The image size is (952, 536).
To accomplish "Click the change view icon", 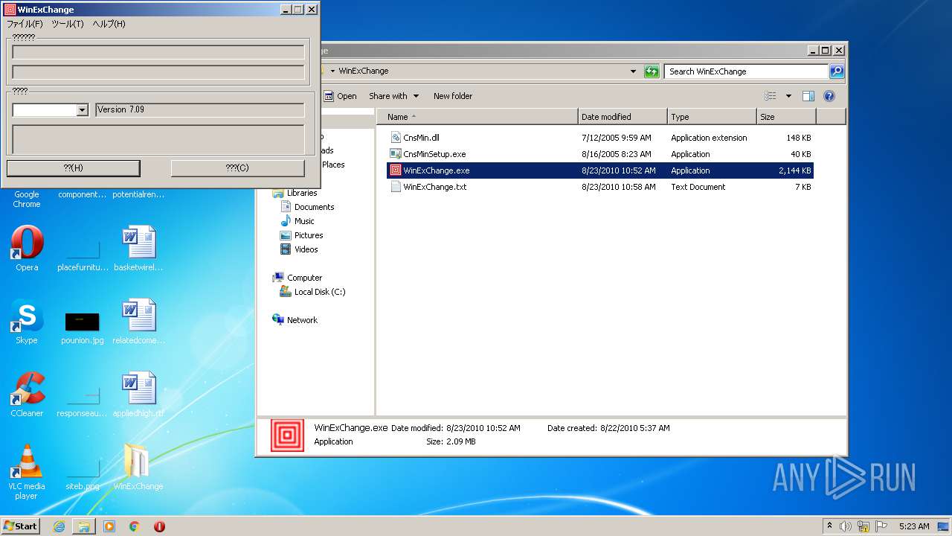I will point(771,96).
